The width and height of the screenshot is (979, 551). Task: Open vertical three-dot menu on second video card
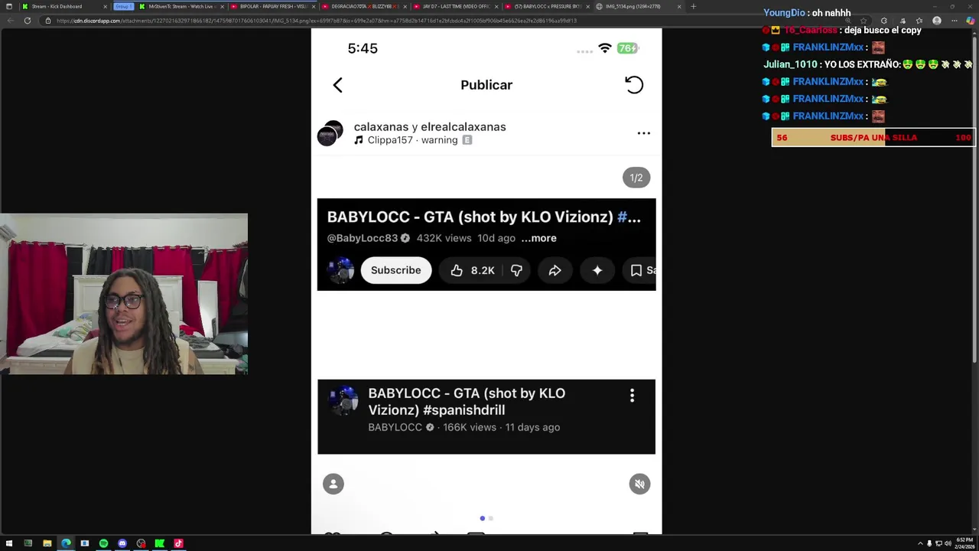click(632, 396)
